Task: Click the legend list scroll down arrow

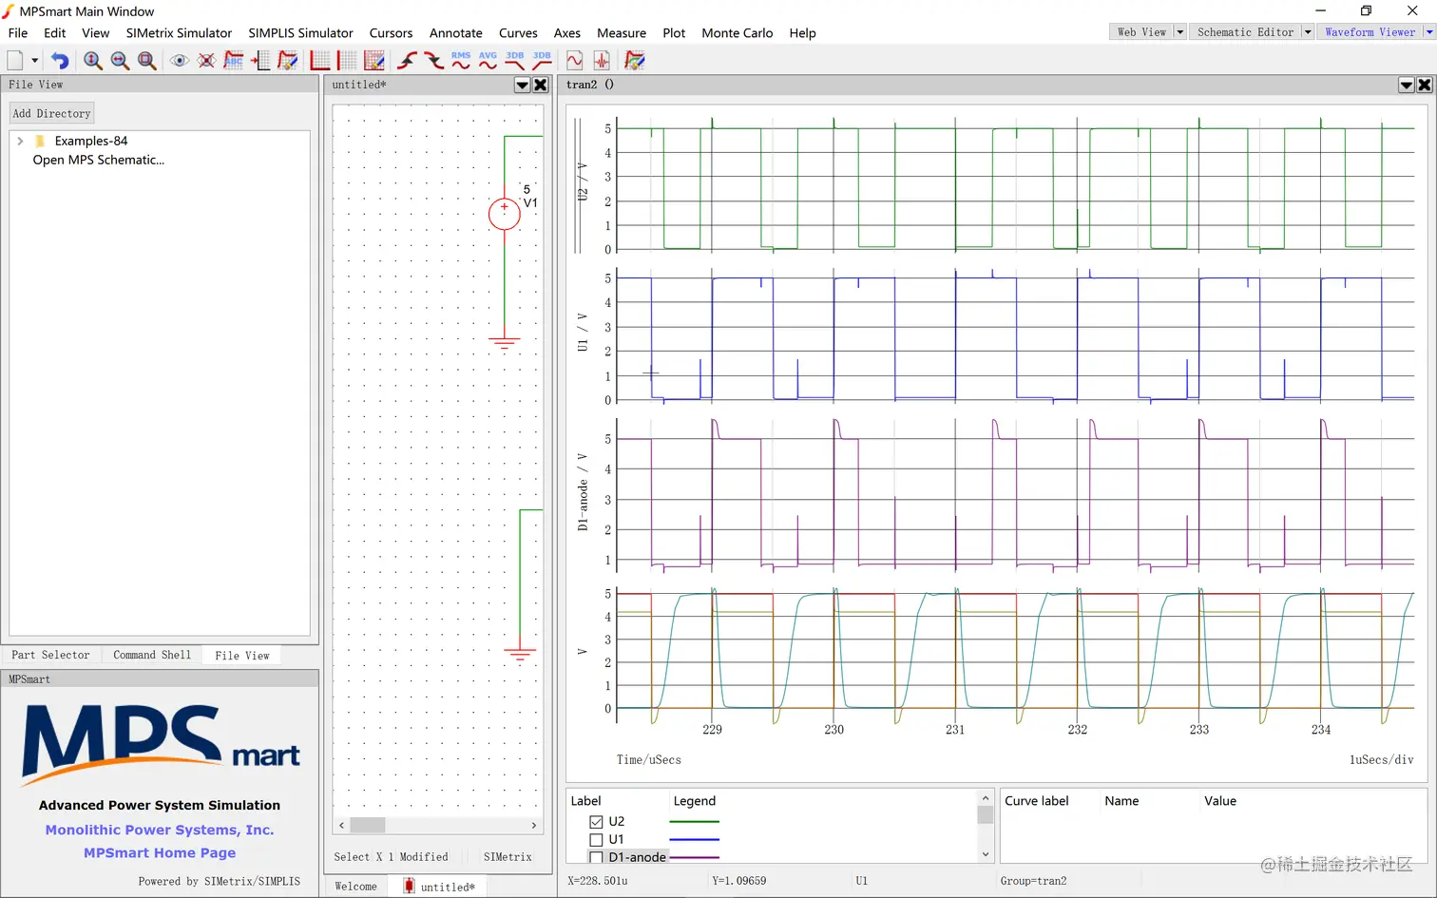Action: point(986,854)
